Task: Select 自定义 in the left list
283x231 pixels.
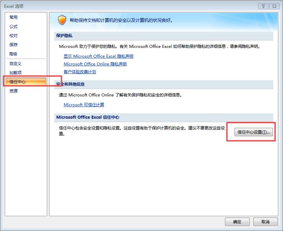Action: 15,64
